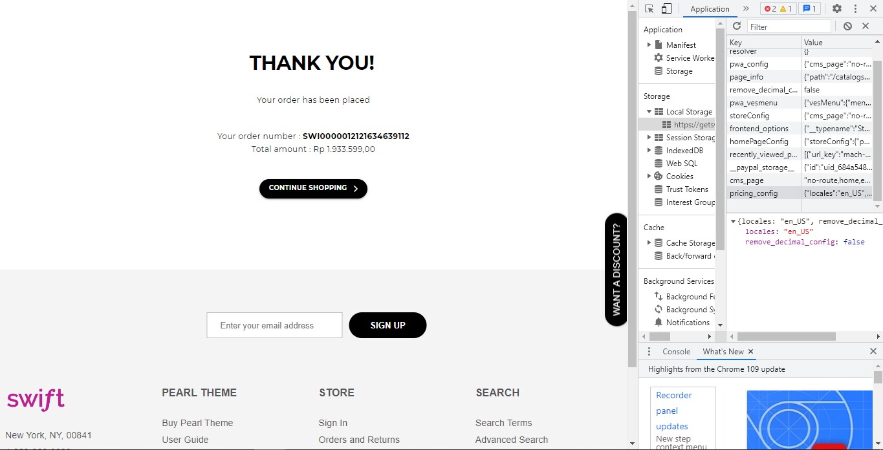This screenshot has height=450, width=883.
Task: Select the Notifications background service
Action: (688, 323)
